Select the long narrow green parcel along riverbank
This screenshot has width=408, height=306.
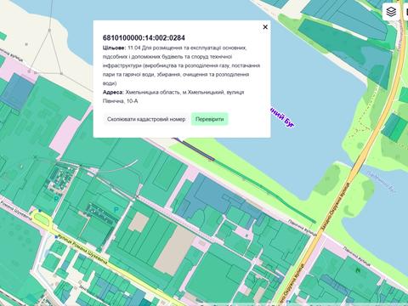point(265,191)
